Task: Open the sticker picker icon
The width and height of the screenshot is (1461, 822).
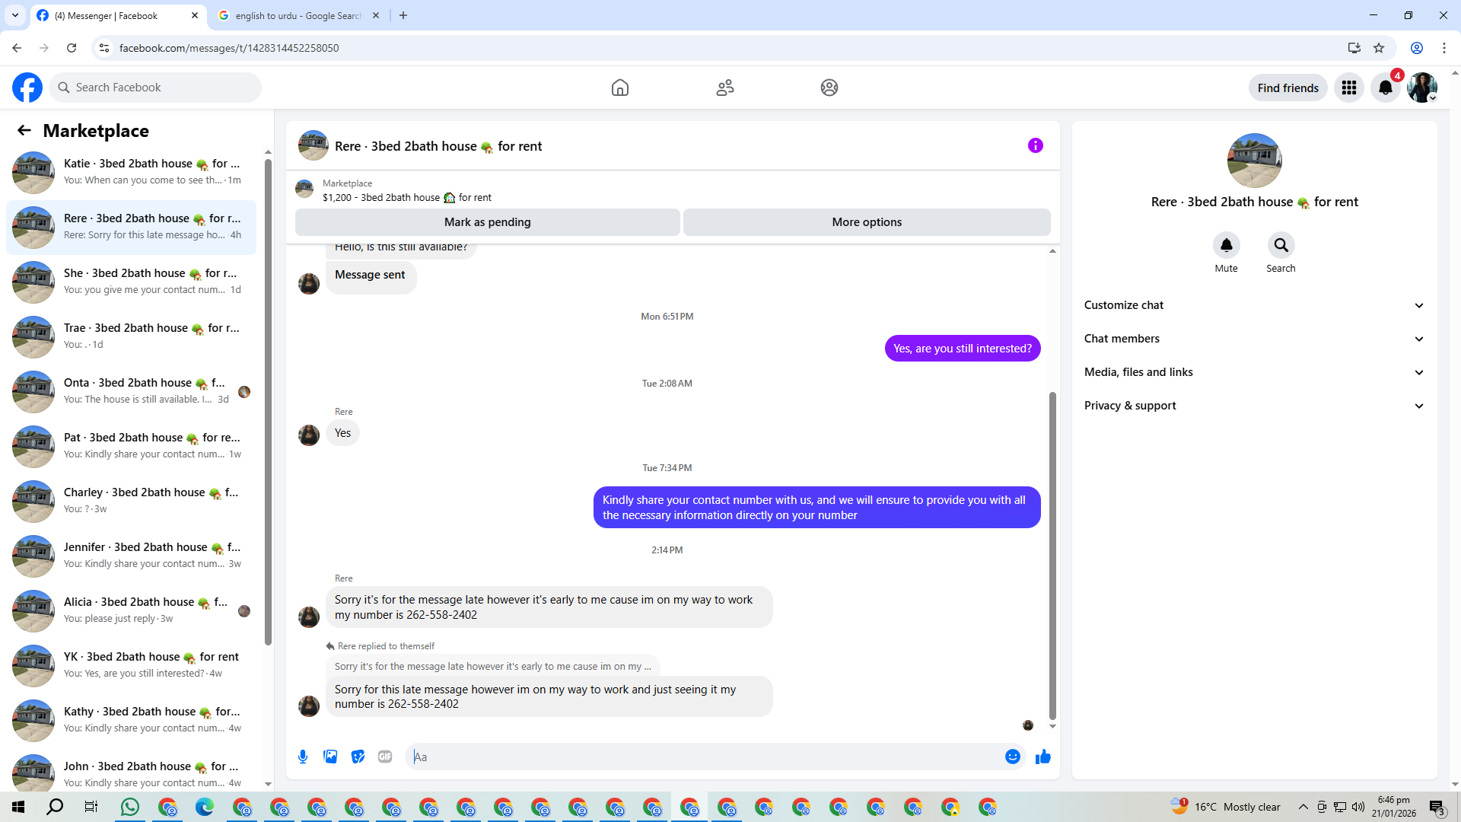Action: point(358,757)
